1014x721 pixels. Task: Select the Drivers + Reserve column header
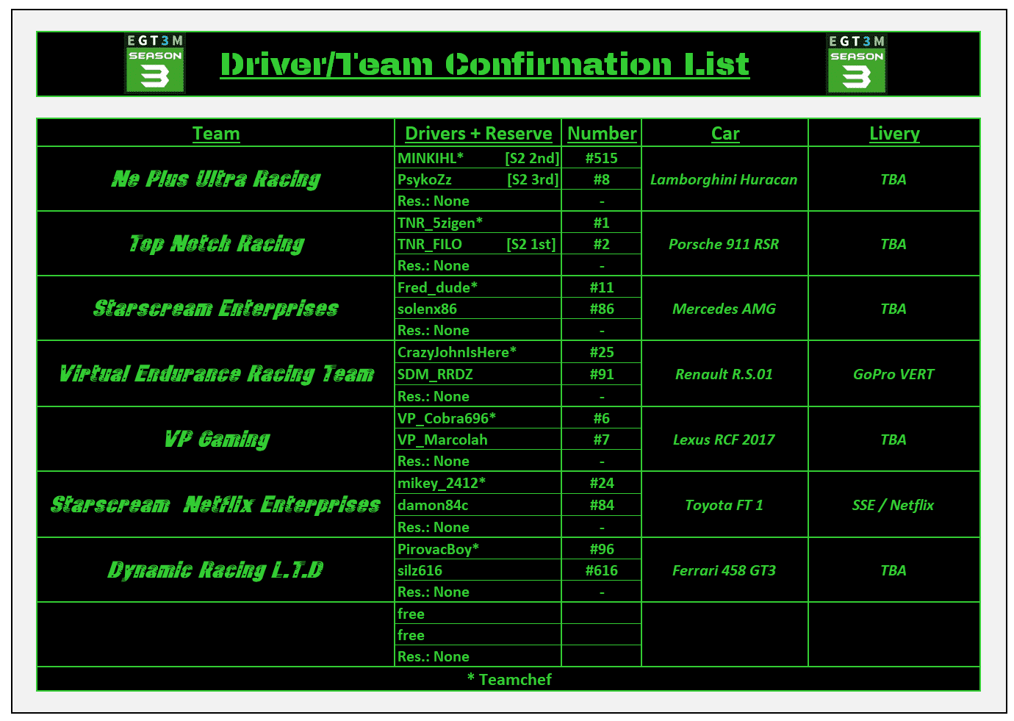point(478,133)
